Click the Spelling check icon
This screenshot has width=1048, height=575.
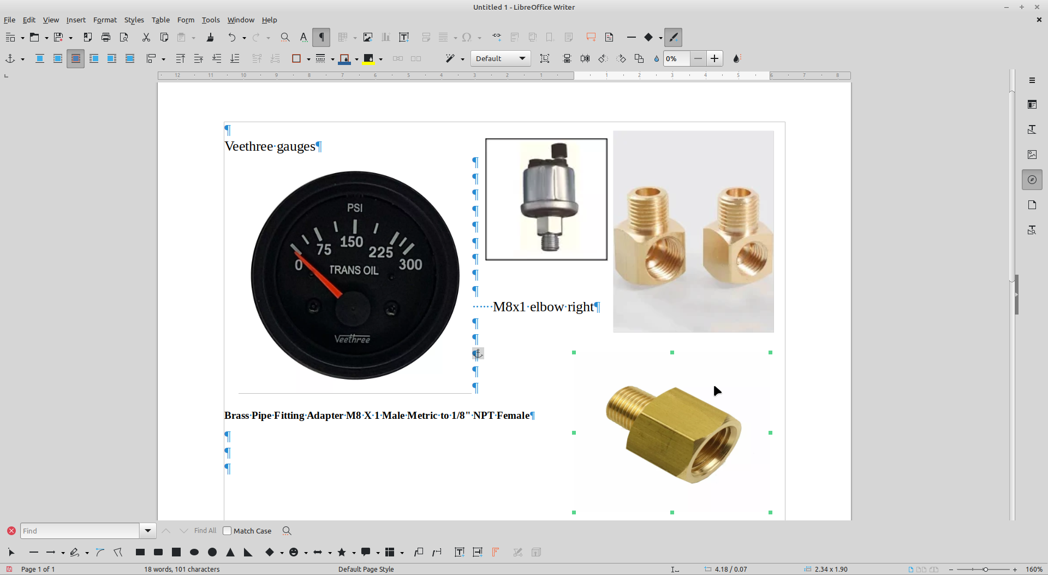pyautogui.click(x=303, y=37)
